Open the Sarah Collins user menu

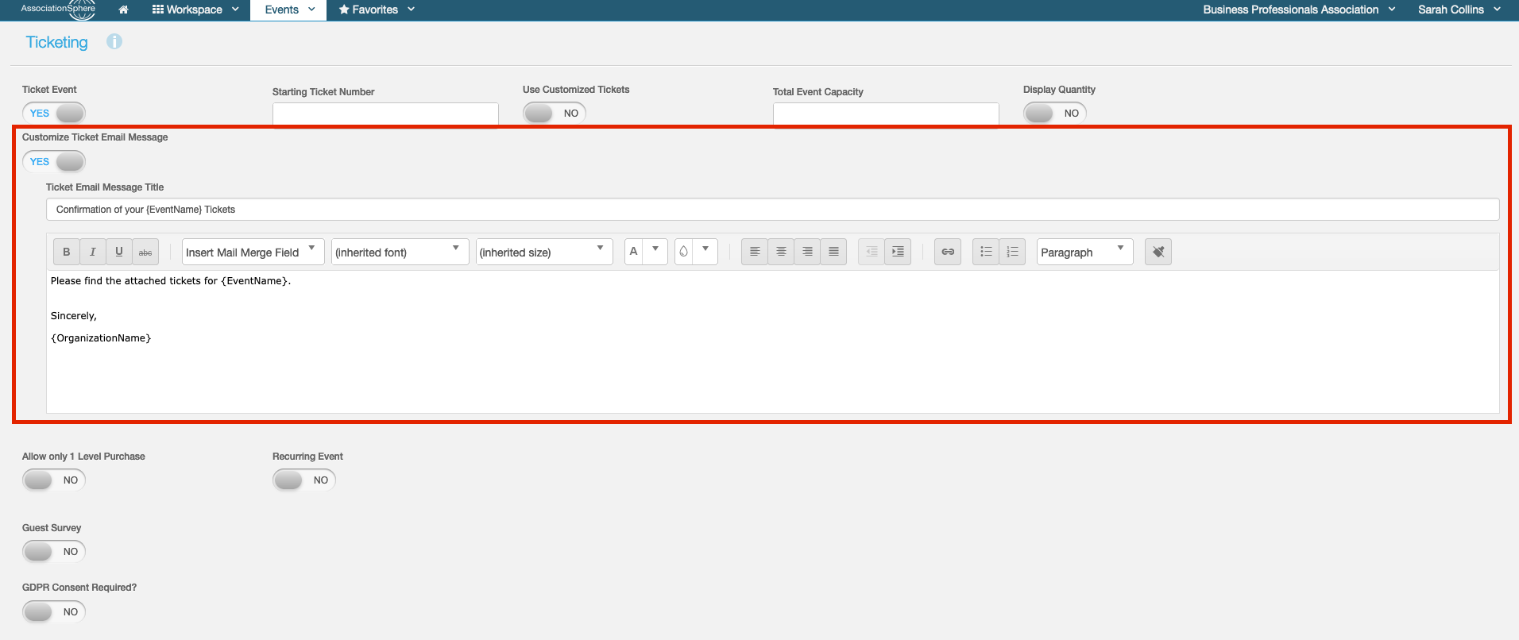1459,10
